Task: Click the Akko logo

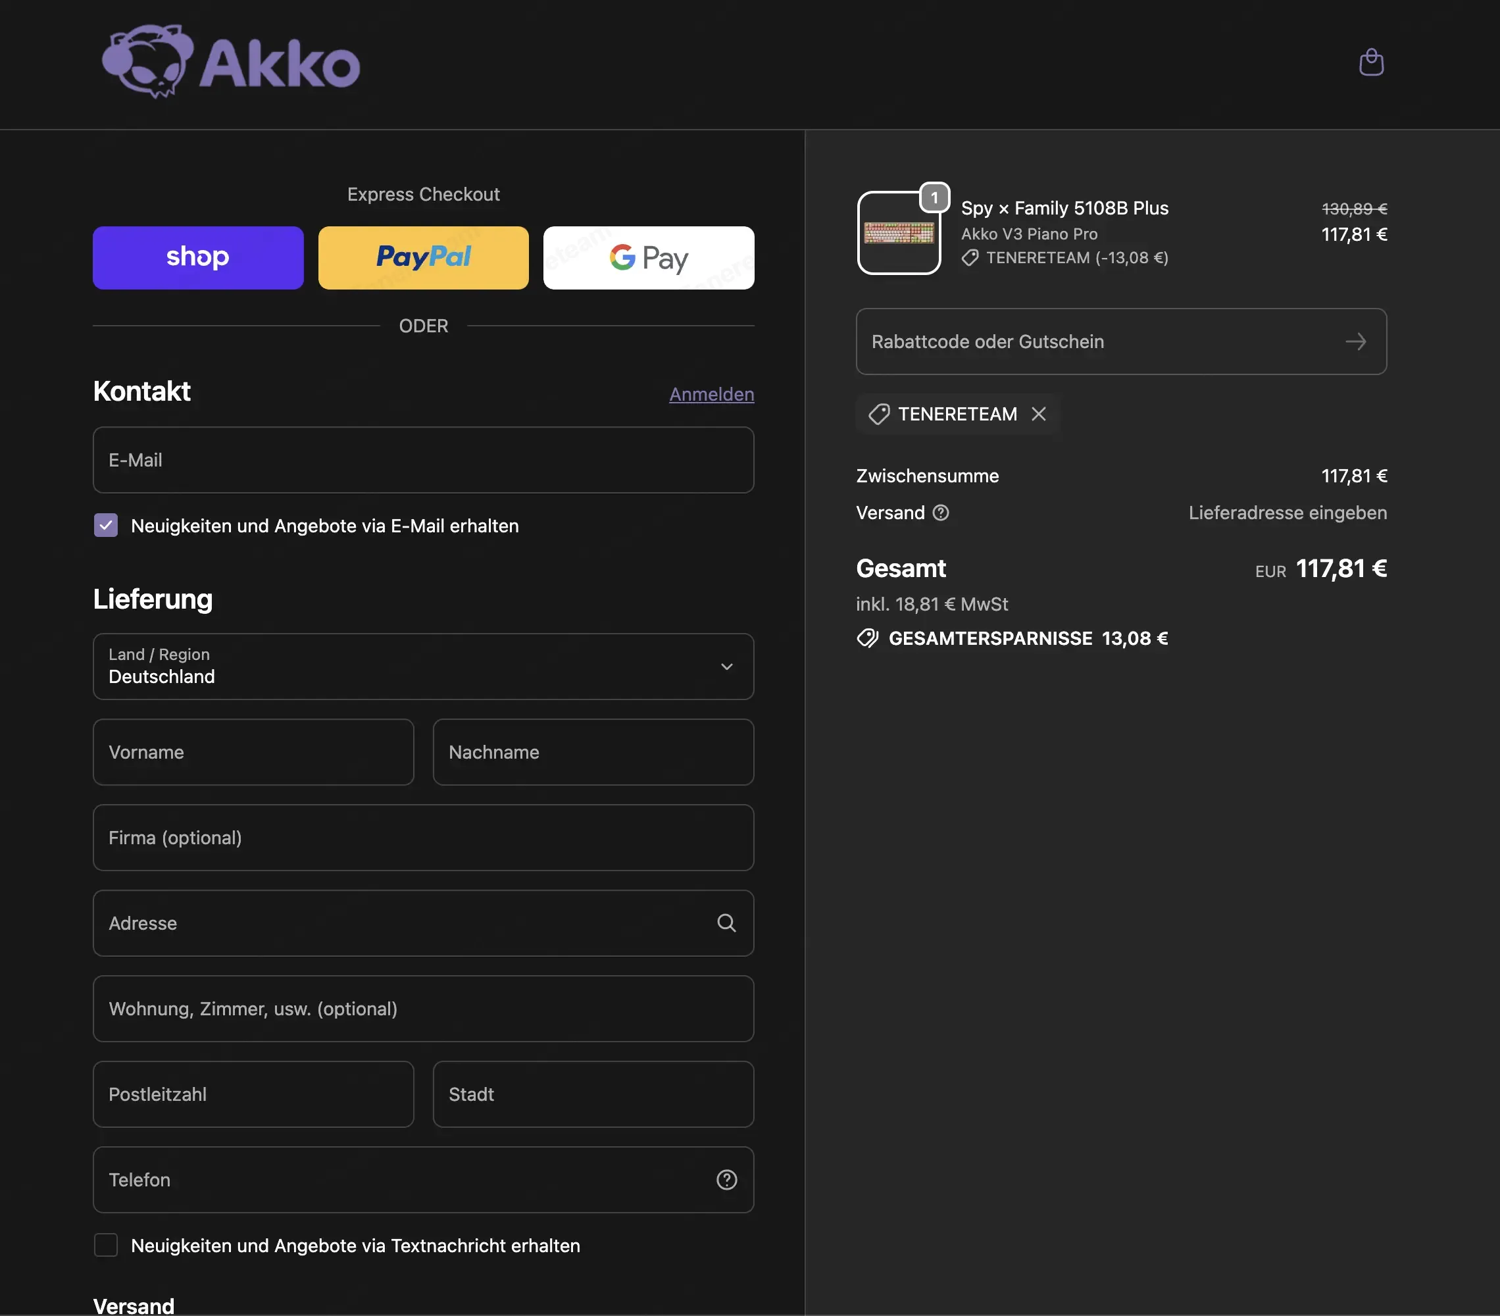Action: 231,63
